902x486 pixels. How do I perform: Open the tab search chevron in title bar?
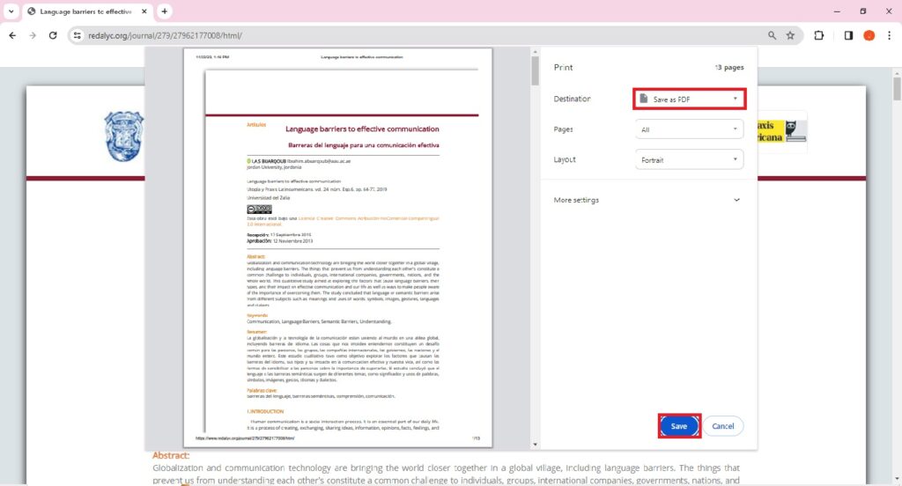pos(10,11)
